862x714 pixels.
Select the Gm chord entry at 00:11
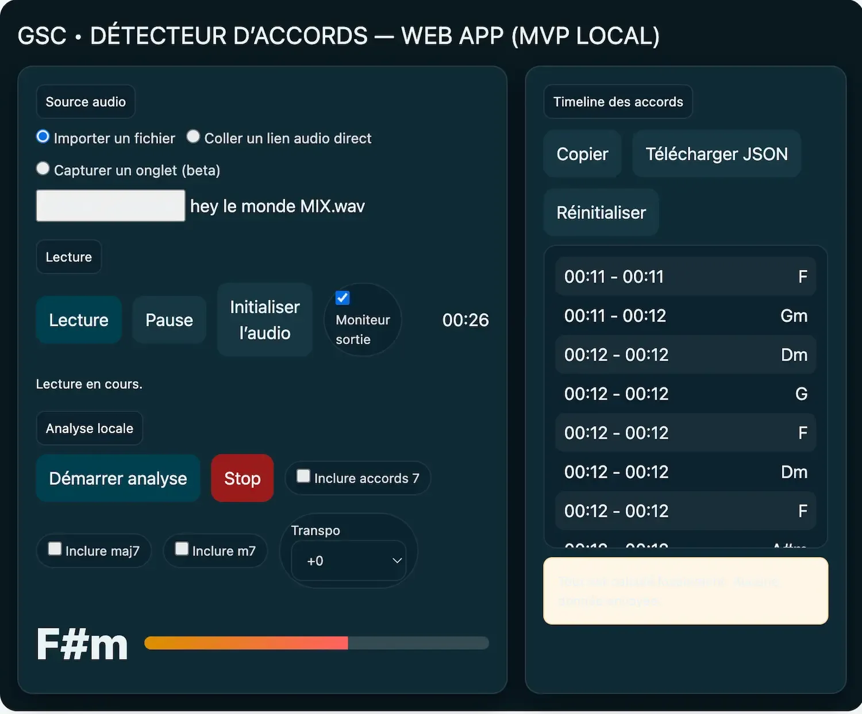(685, 315)
